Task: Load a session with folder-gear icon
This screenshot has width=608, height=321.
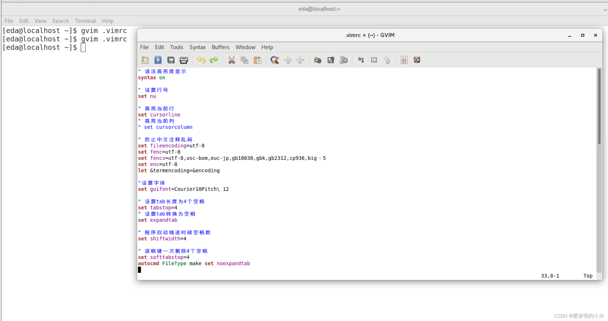Action: pyautogui.click(x=318, y=60)
